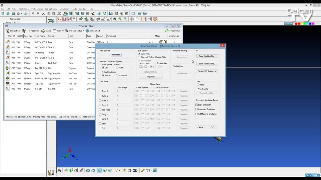Expand the color toolbar overflow chevron
Screen dimensions: 321x180
(317, 23)
